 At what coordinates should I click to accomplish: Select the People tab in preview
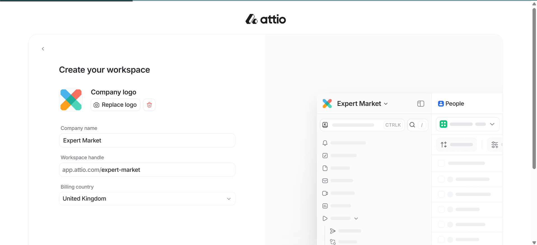pyautogui.click(x=451, y=104)
